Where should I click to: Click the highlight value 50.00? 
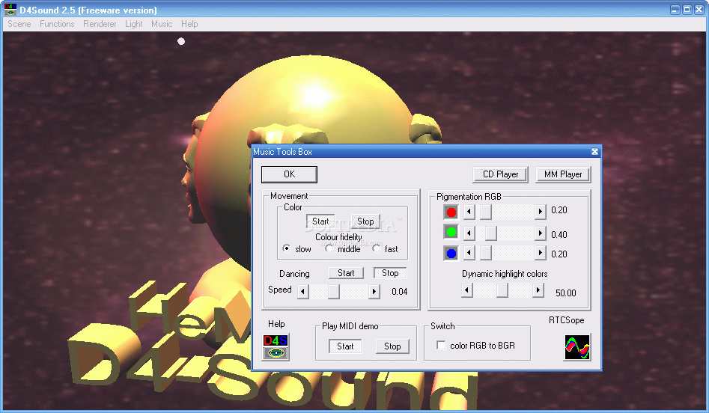566,293
